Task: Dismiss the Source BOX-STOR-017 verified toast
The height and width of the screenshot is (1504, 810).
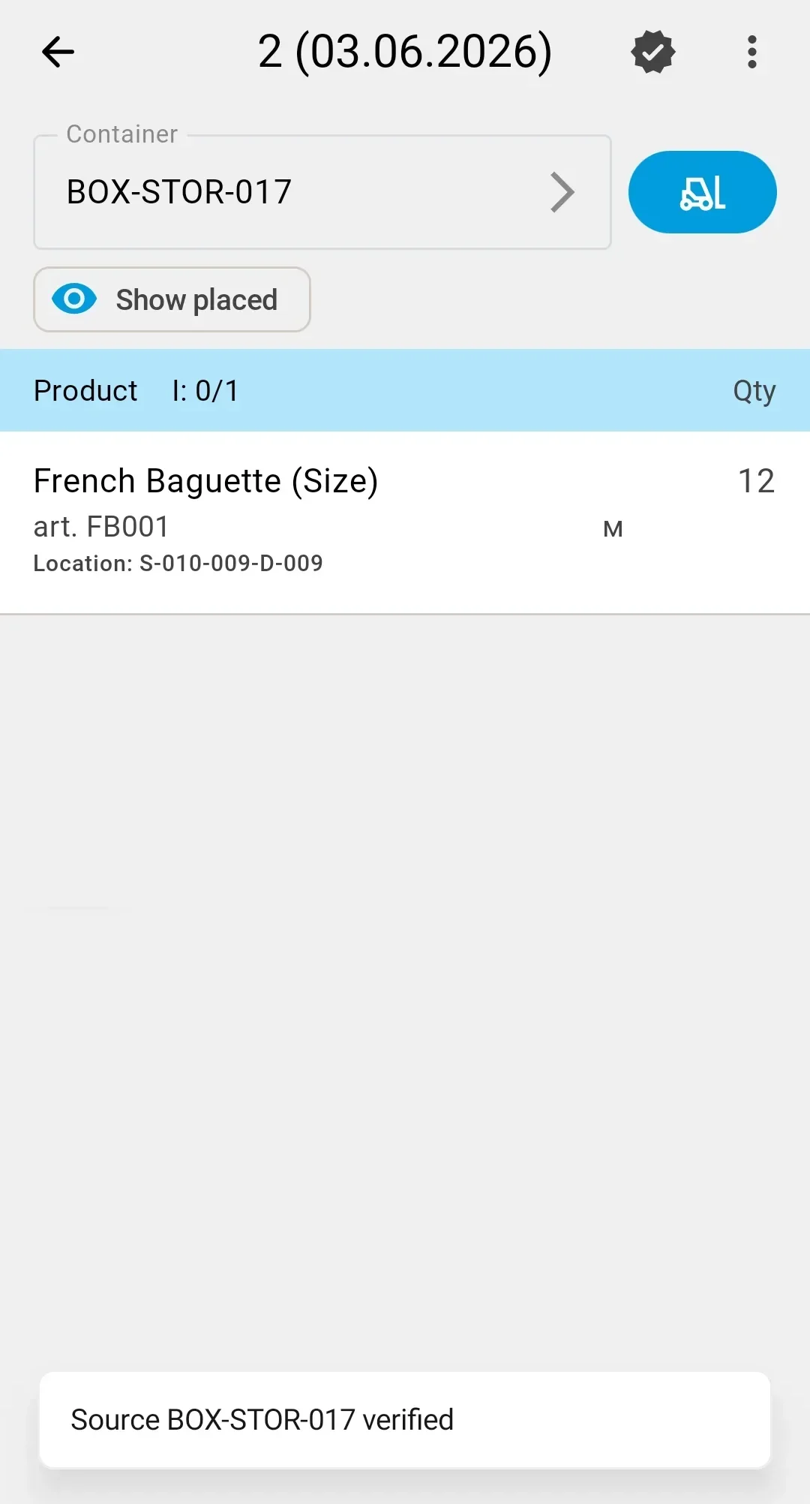Action: 405,1420
